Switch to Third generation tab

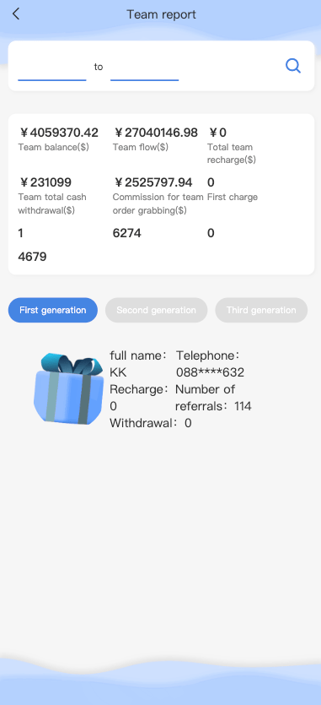pos(261,310)
